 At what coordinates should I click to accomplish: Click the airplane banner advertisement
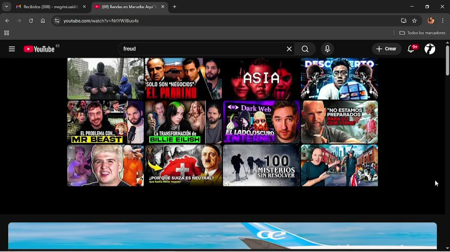click(223, 236)
